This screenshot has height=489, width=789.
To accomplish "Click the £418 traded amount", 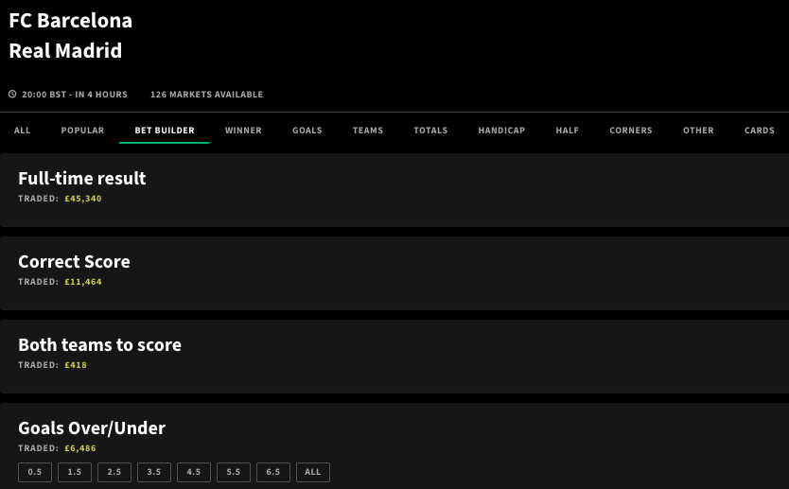I will click(76, 365).
